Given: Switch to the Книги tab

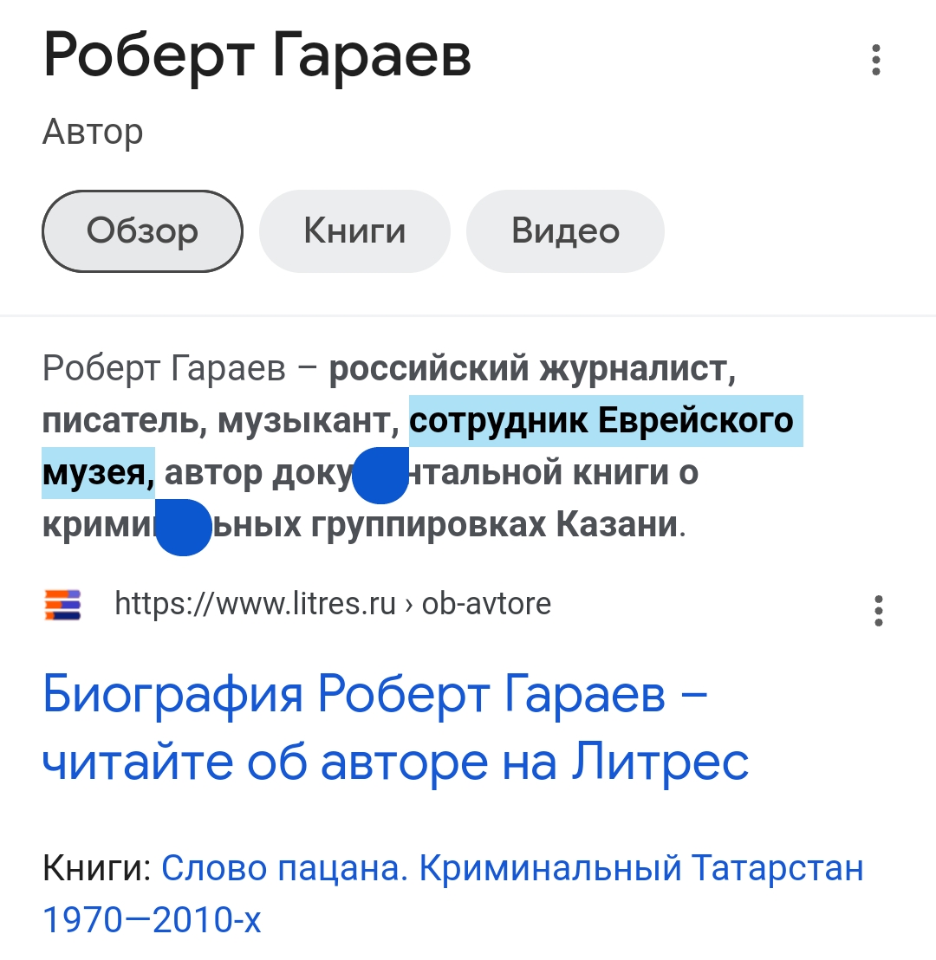Looking at the screenshot, I should (x=354, y=230).
